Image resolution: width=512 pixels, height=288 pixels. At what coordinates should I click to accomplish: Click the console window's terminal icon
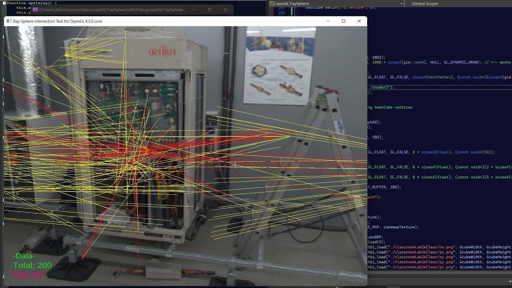(x=36, y=10)
